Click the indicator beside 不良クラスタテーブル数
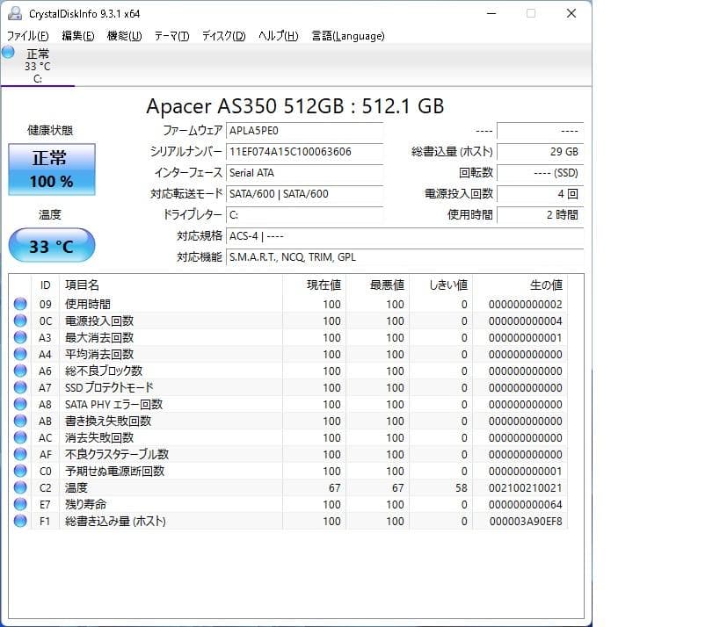Screen dimensions: 720x627 coord(19,454)
